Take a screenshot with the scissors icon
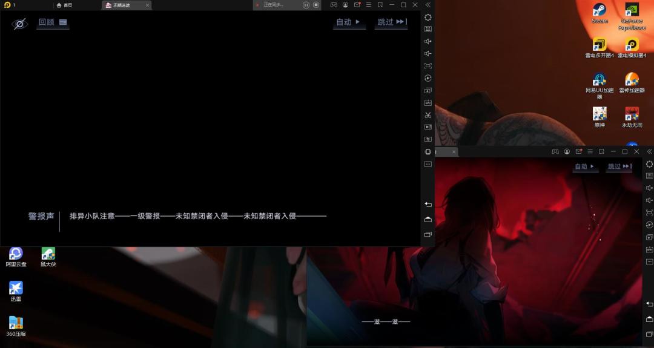654x348 pixels. 428,114
